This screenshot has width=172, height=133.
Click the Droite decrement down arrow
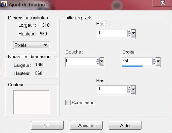tap(154, 63)
